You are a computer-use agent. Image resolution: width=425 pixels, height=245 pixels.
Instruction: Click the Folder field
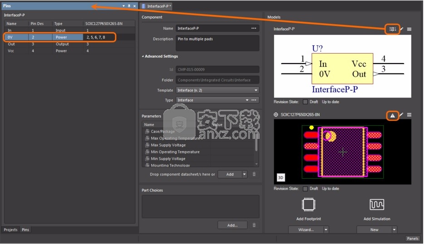coord(217,80)
